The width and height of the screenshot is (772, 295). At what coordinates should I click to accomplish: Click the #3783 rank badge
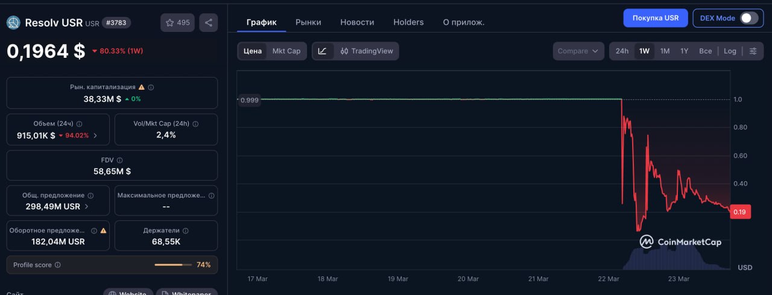point(116,23)
